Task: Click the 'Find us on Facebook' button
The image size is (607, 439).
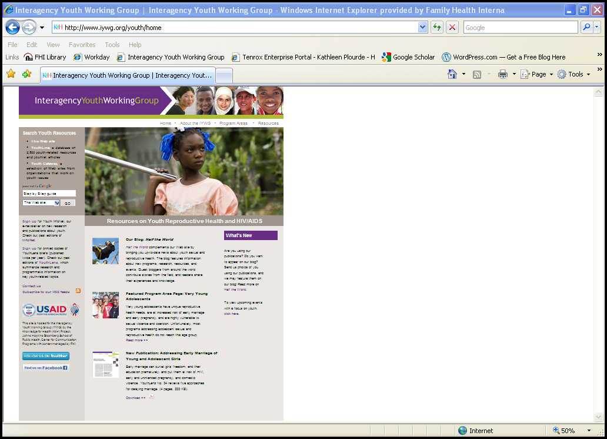Action: tap(46, 368)
